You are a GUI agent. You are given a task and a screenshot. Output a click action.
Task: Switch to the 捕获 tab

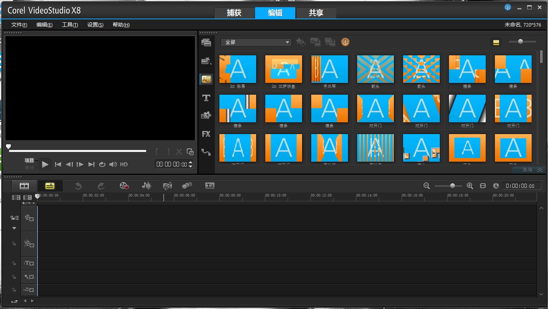click(x=234, y=13)
